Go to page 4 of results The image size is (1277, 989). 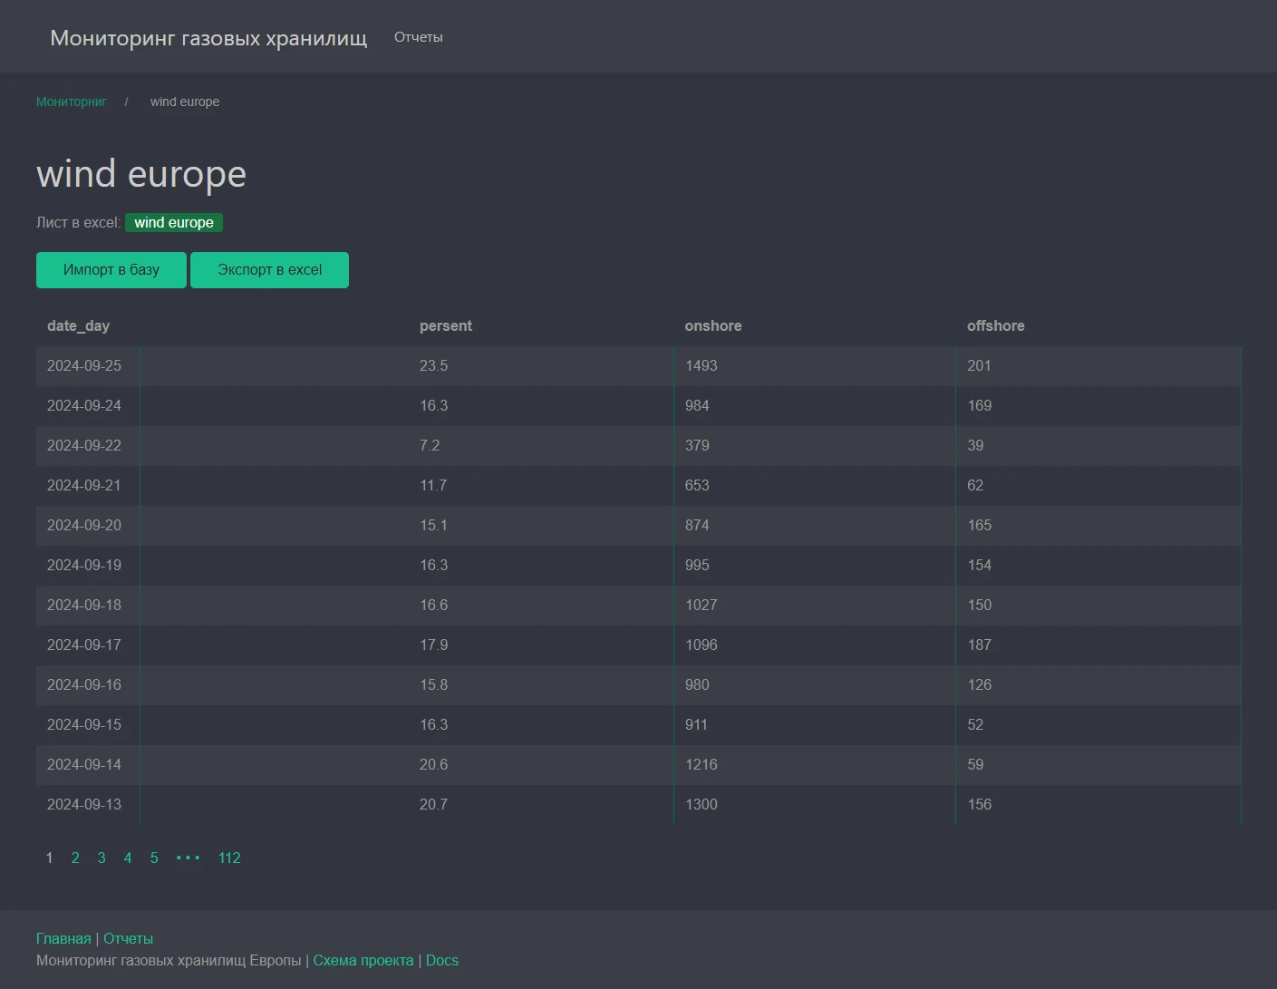[128, 858]
